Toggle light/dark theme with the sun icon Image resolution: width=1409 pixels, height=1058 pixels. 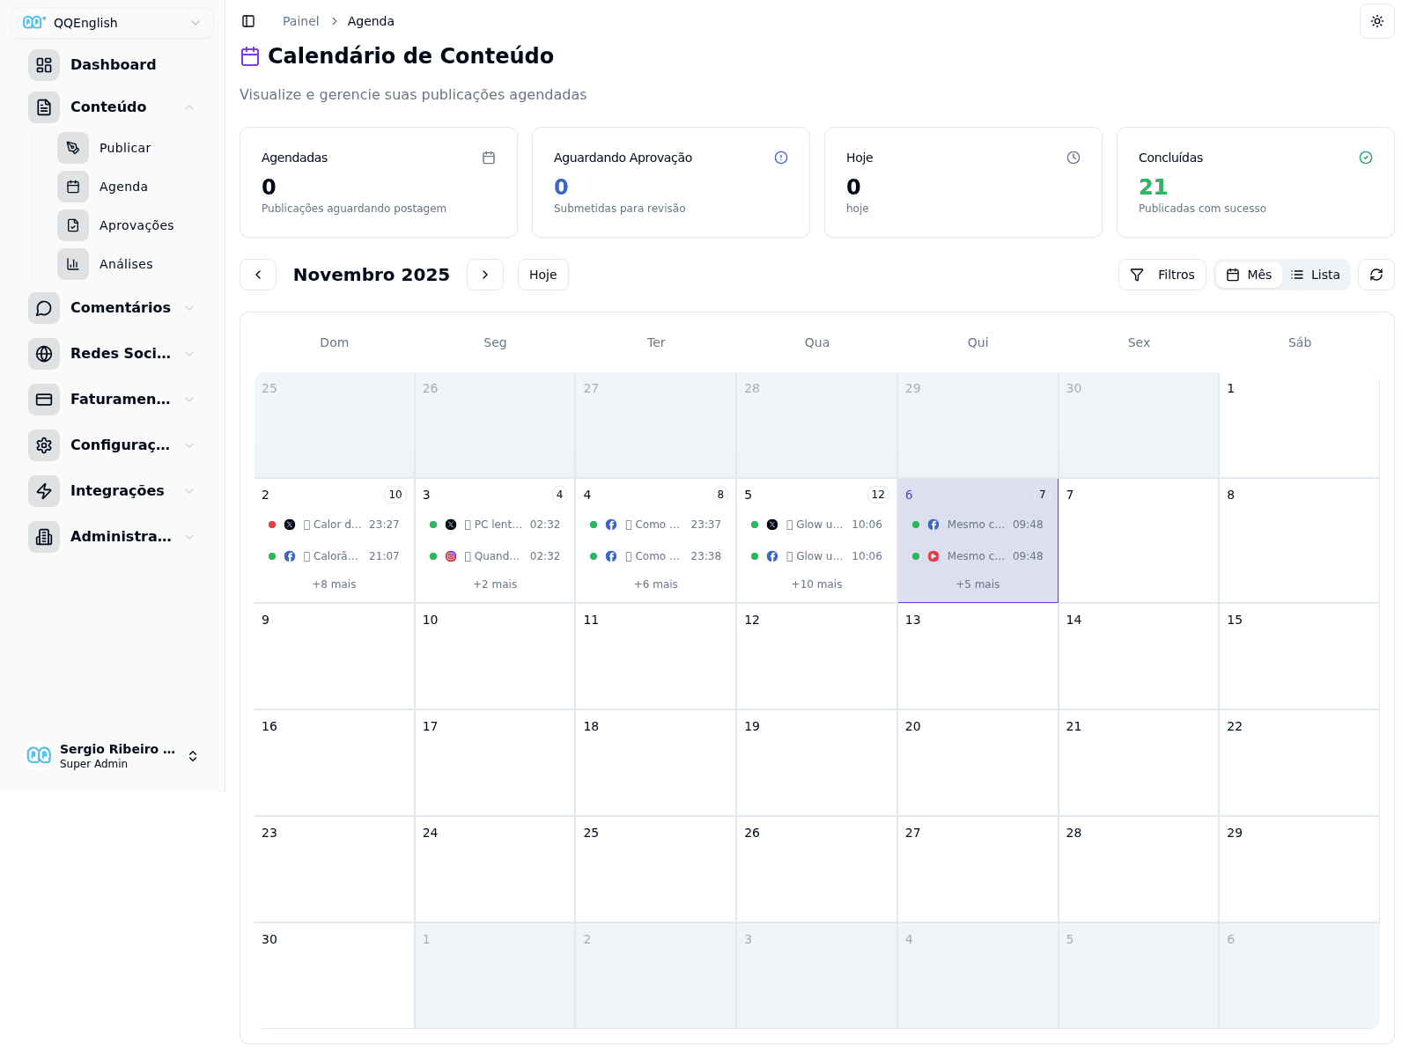1376,21
